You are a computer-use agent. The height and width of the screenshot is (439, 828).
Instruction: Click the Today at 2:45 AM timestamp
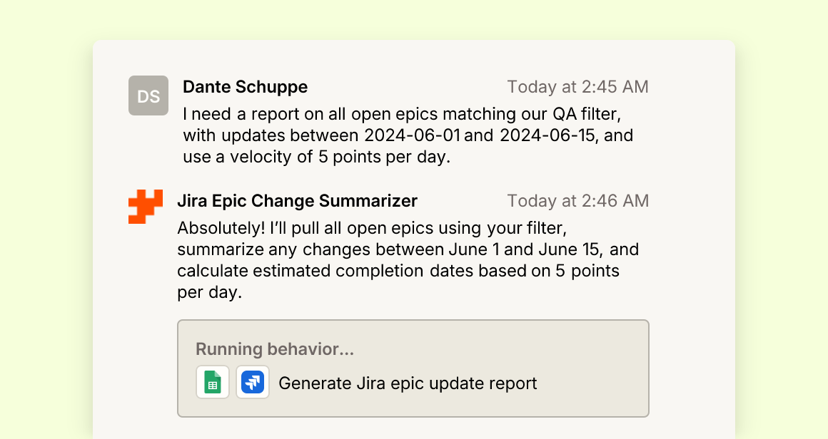pos(577,87)
